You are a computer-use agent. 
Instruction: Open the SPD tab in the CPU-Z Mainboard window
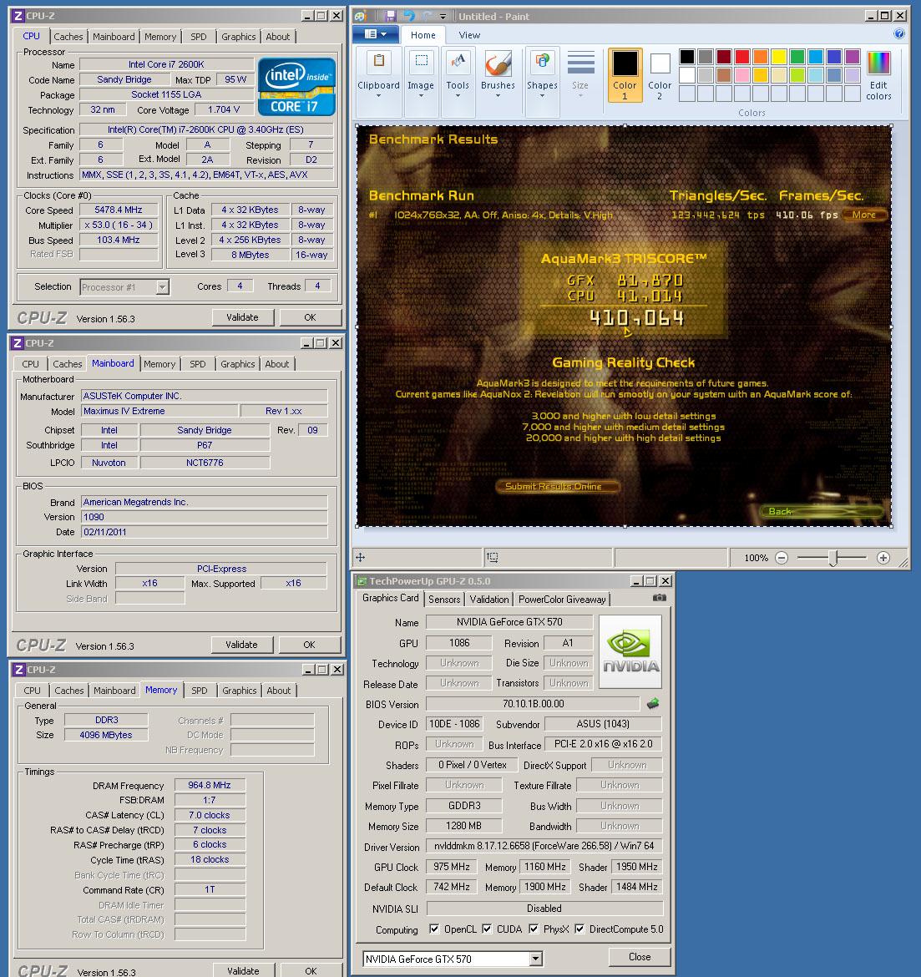pos(198,364)
